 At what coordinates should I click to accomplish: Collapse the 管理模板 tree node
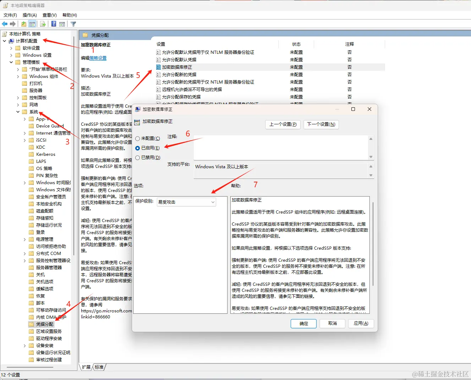pyautogui.click(x=11, y=62)
